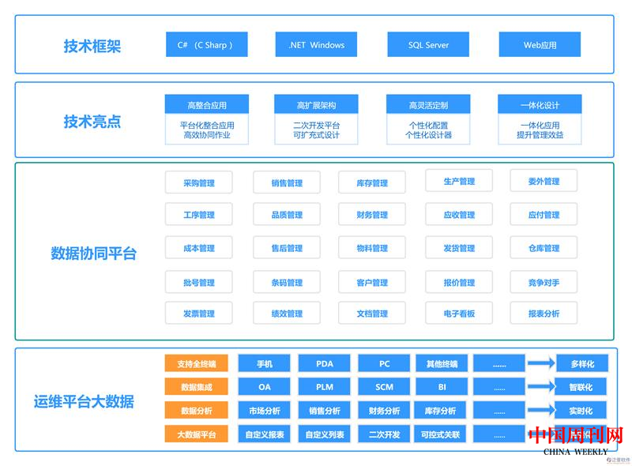
Task: Select the 市场分析 box
Action: 265,411
